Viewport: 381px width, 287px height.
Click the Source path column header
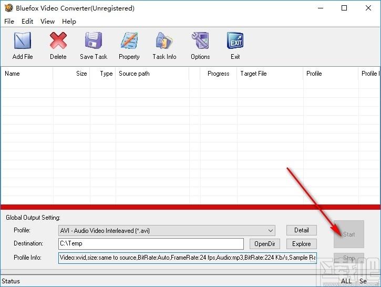152,74
